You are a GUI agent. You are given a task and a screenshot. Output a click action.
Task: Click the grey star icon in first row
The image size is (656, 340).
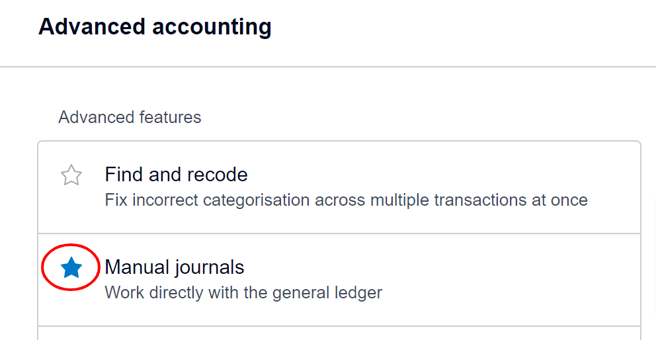coord(71,175)
